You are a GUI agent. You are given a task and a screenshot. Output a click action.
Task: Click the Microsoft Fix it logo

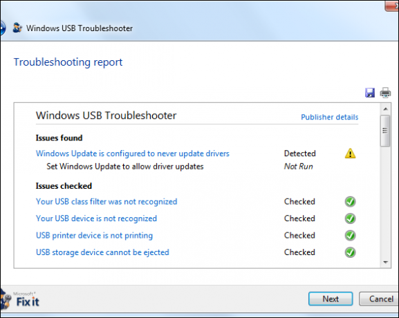[x=20, y=299]
